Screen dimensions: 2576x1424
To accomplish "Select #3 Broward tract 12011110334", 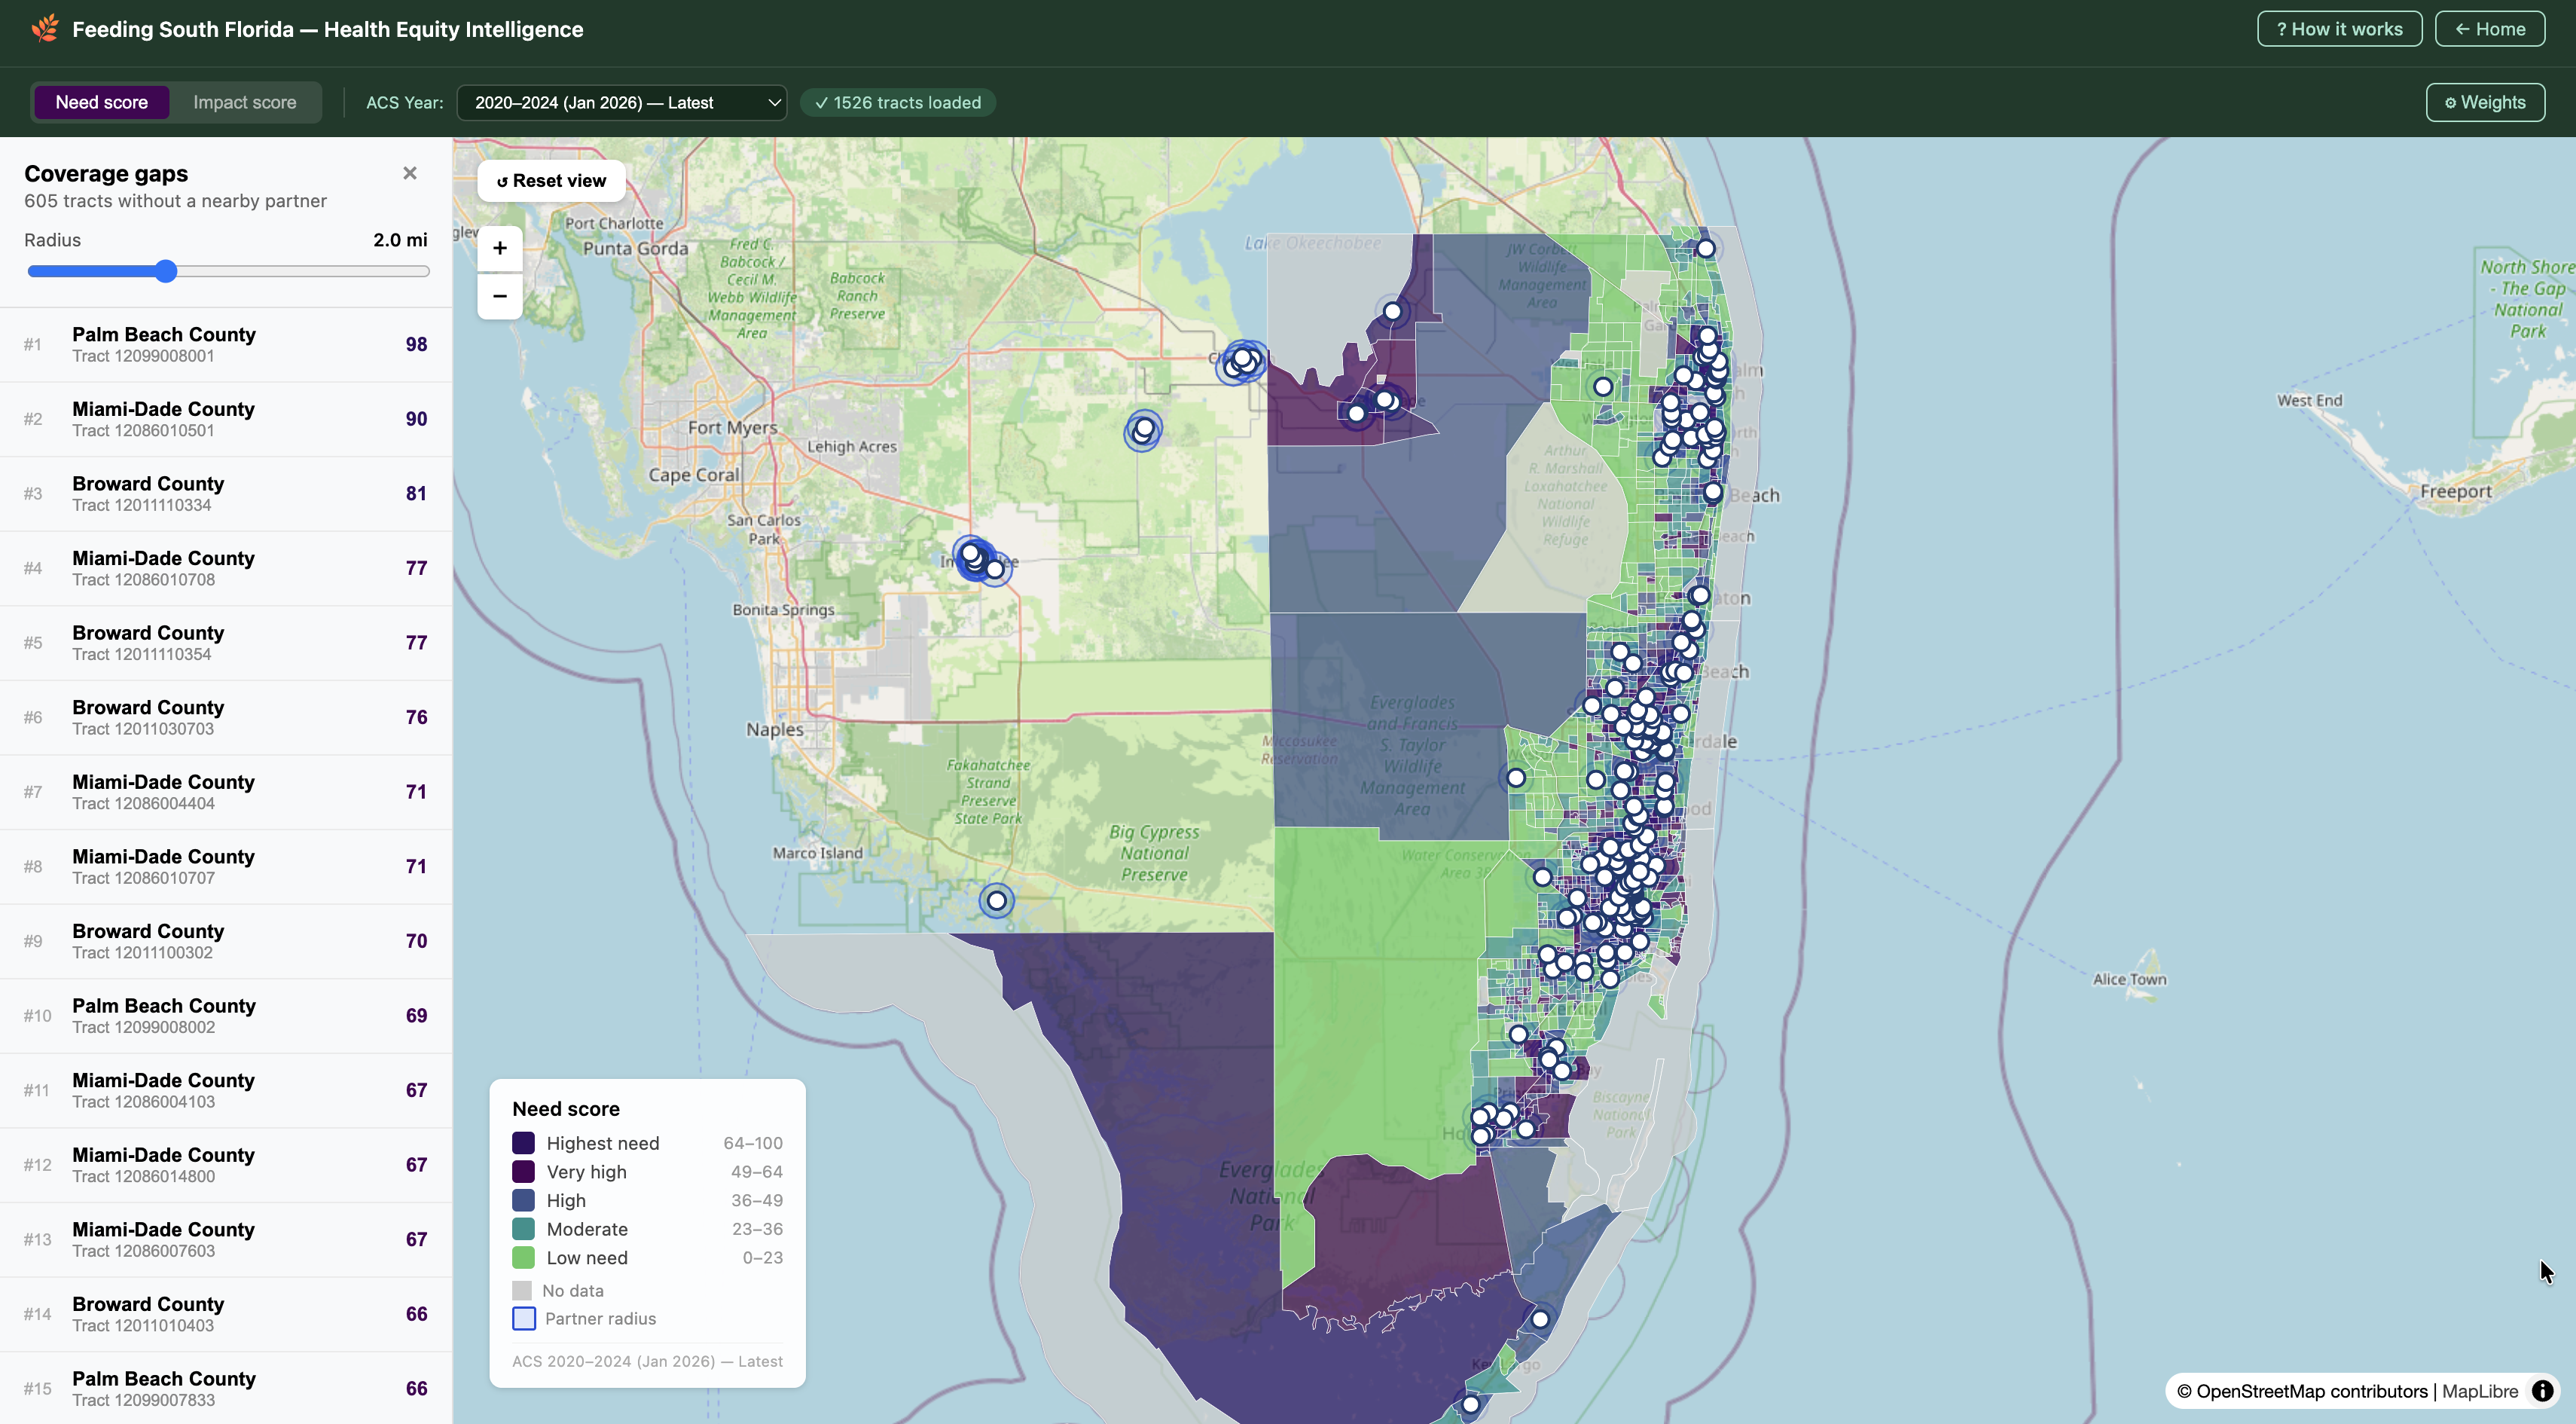I will 226,494.
